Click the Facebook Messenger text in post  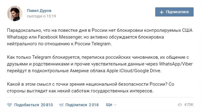coord(60,37)
